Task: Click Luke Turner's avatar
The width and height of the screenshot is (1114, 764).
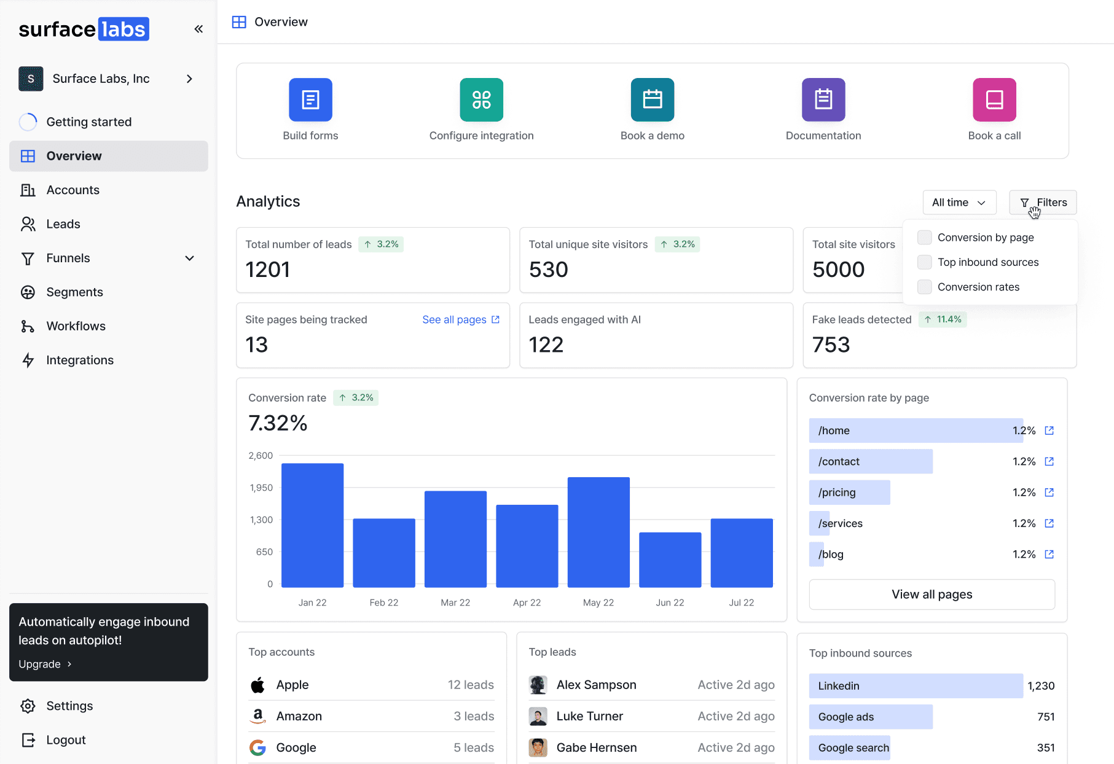Action: [538, 716]
